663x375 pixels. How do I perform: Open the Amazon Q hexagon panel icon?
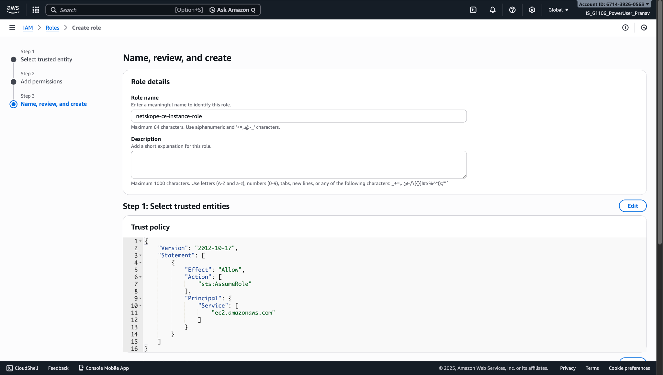[644, 28]
